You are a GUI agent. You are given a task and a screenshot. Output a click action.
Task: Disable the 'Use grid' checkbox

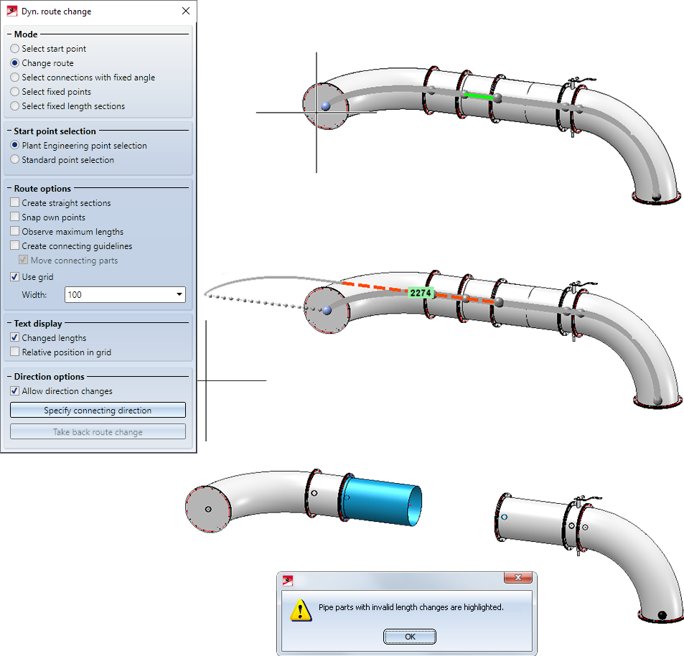click(15, 276)
